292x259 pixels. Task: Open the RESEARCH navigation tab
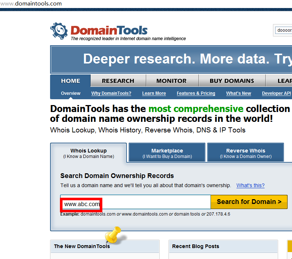[x=118, y=81]
